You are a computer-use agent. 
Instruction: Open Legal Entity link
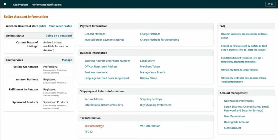(147, 61)
